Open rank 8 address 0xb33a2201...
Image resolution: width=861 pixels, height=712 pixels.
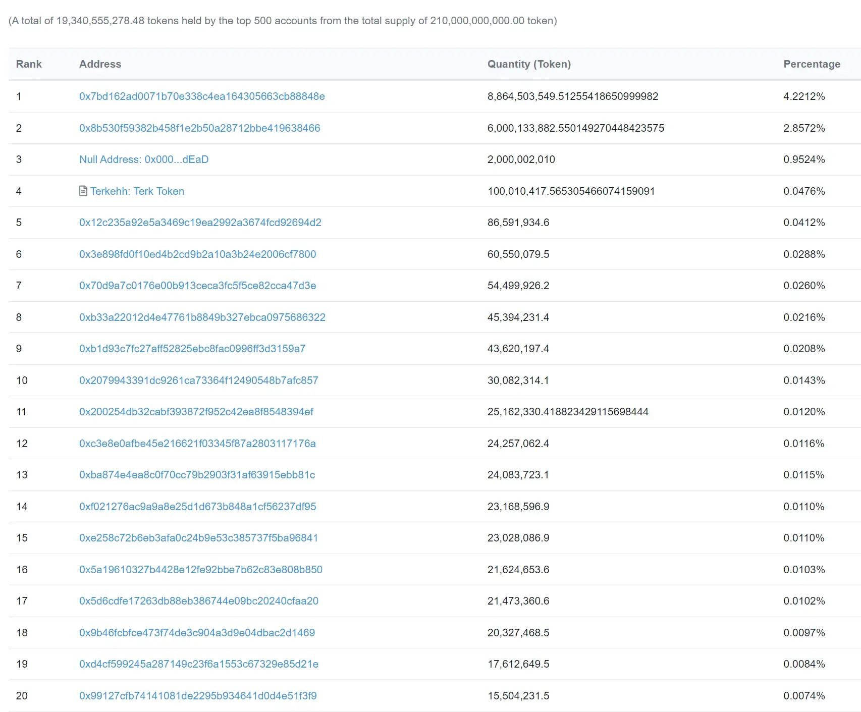coord(202,317)
